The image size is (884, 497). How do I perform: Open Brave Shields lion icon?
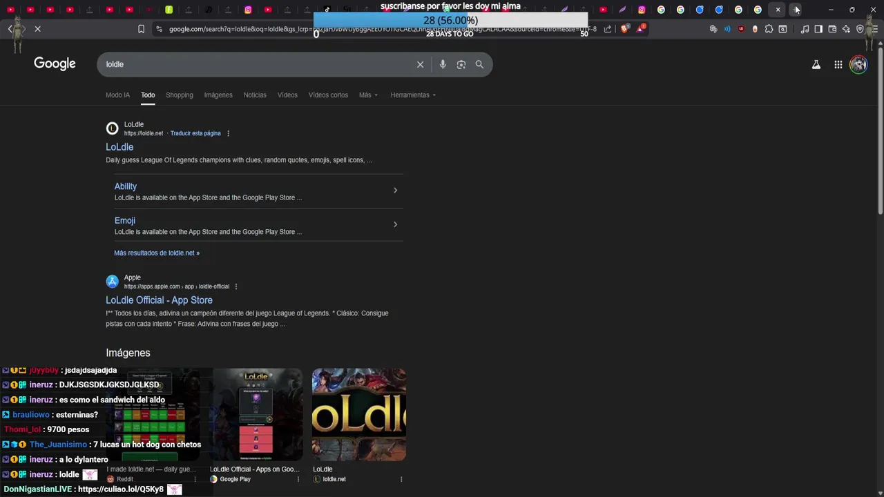pos(625,29)
